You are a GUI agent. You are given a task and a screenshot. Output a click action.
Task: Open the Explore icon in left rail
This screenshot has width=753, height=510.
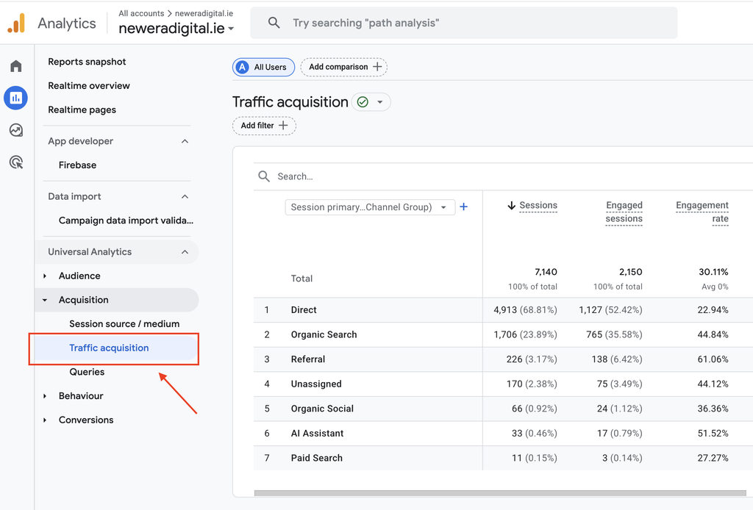click(16, 130)
